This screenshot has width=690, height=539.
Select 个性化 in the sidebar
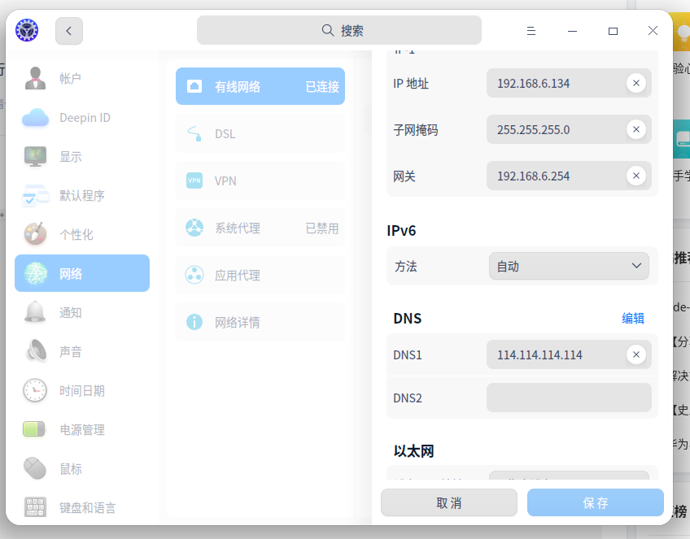click(x=82, y=234)
